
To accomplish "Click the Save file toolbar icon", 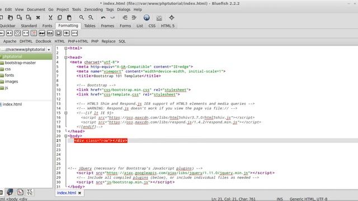I will pyautogui.click(x=20, y=17).
